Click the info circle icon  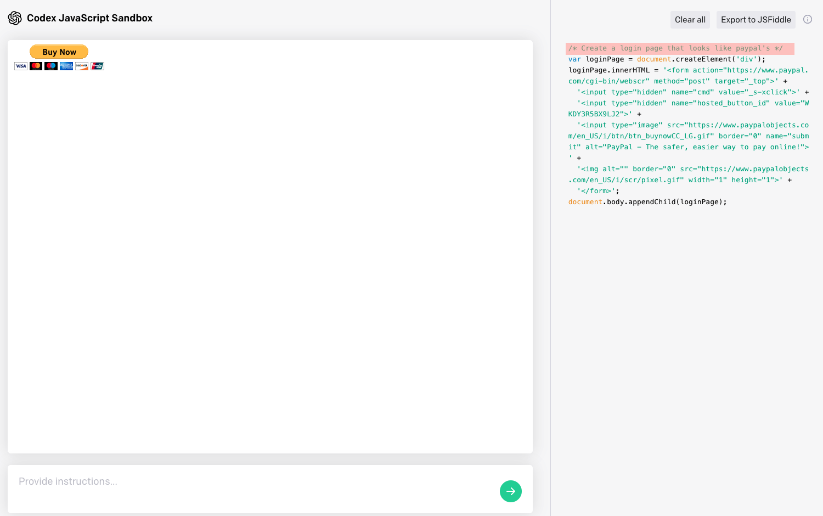pyautogui.click(x=808, y=19)
